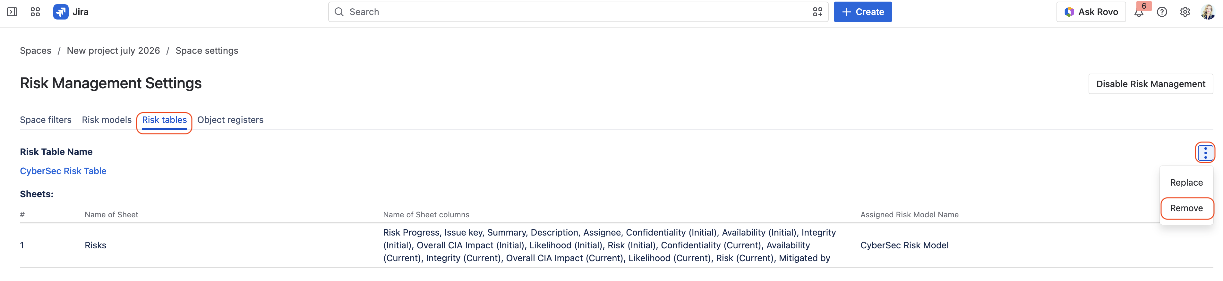Screen dimensions: 1223x281
Task: Select Remove from the dropdown menu
Action: point(1186,208)
